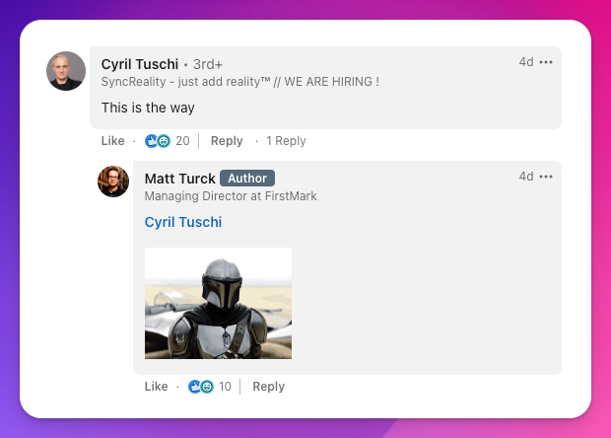Click 4d timestamp on Cyril's comment
Viewport: 611px width, 438px height.
coord(526,62)
